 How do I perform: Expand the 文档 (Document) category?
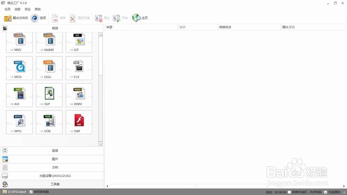[52, 167]
